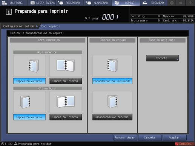The width and height of the screenshot is (195, 146).
Task: Click Función adicional header
Action: pos(163,40)
